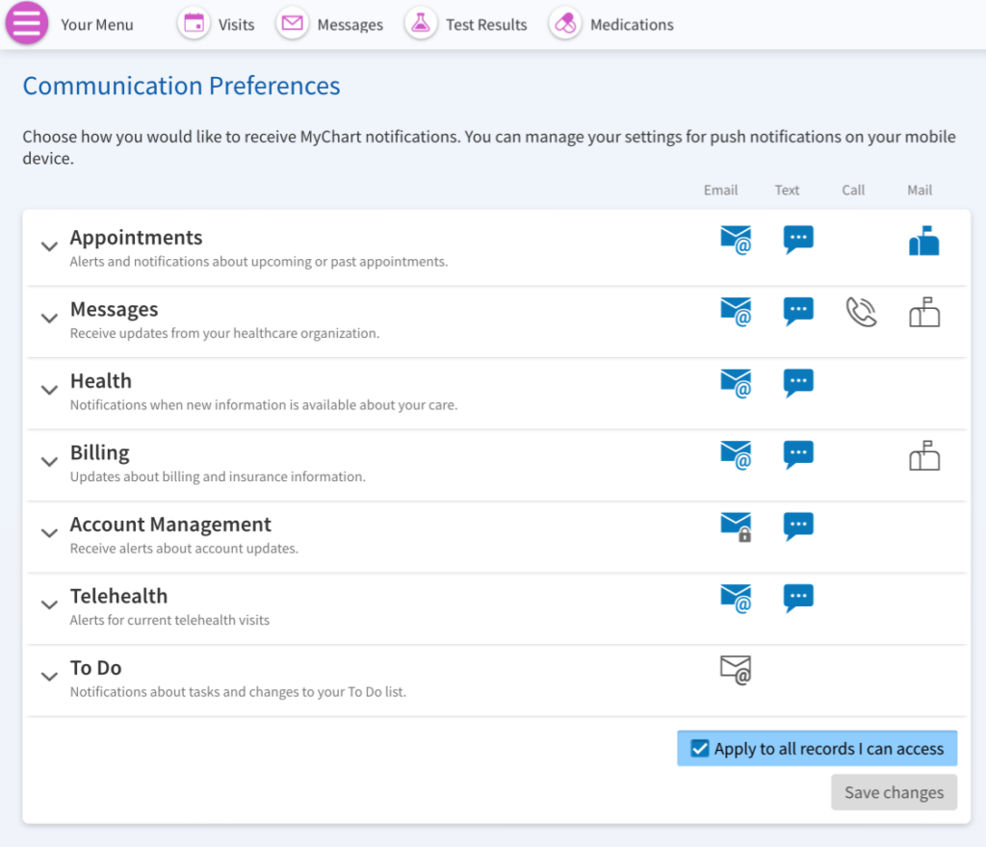Click the Test Results flask icon
Viewport: 986px width, 847px height.
pyautogui.click(x=420, y=24)
